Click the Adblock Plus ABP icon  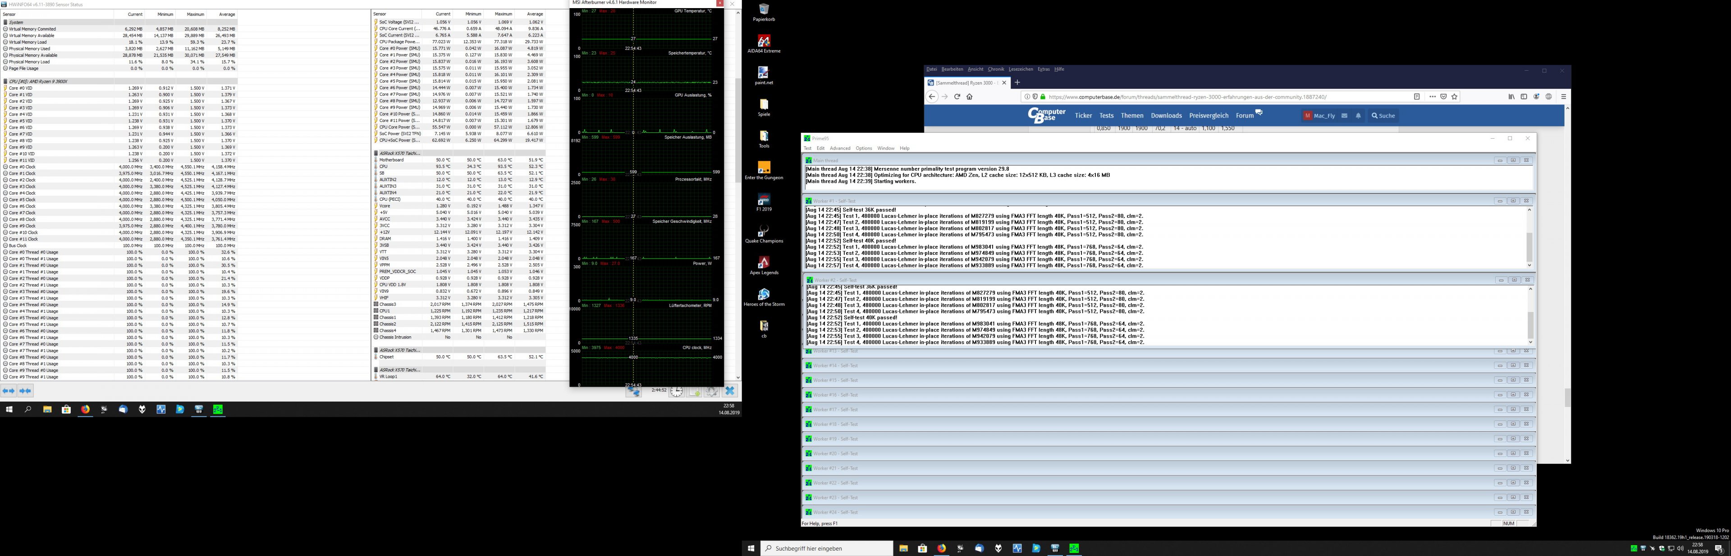click(1549, 97)
